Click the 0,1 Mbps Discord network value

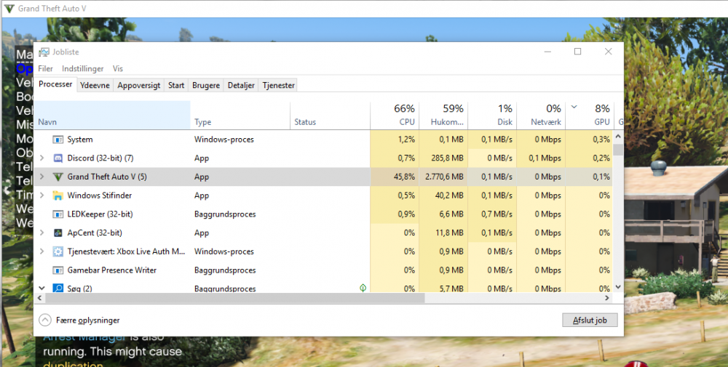click(545, 158)
